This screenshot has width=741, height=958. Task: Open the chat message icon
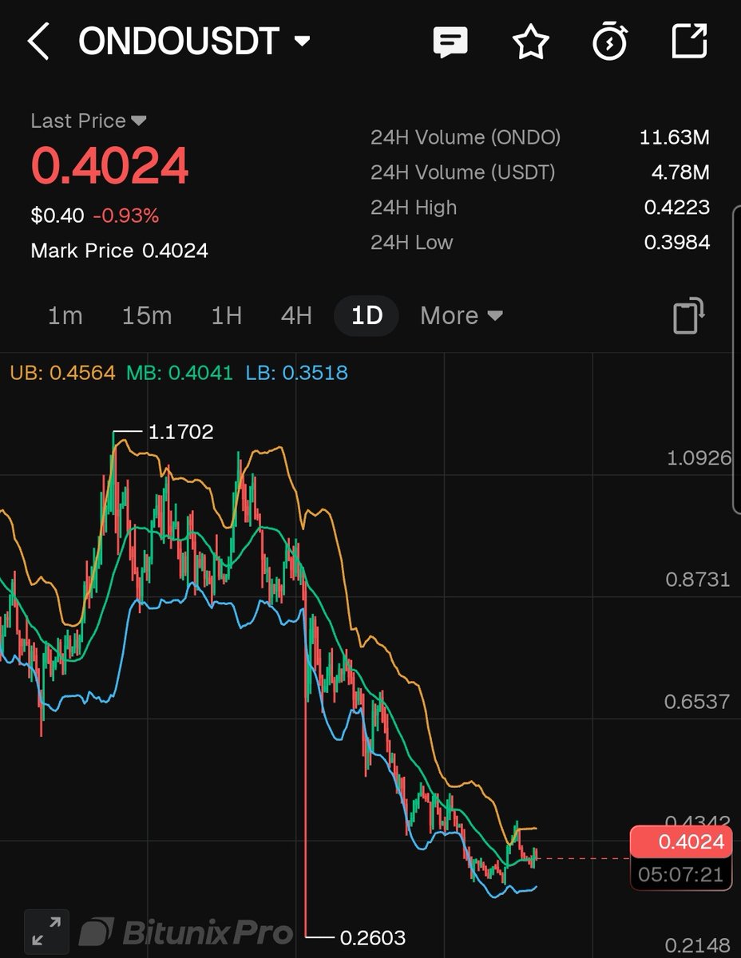(x=450, y=42)
